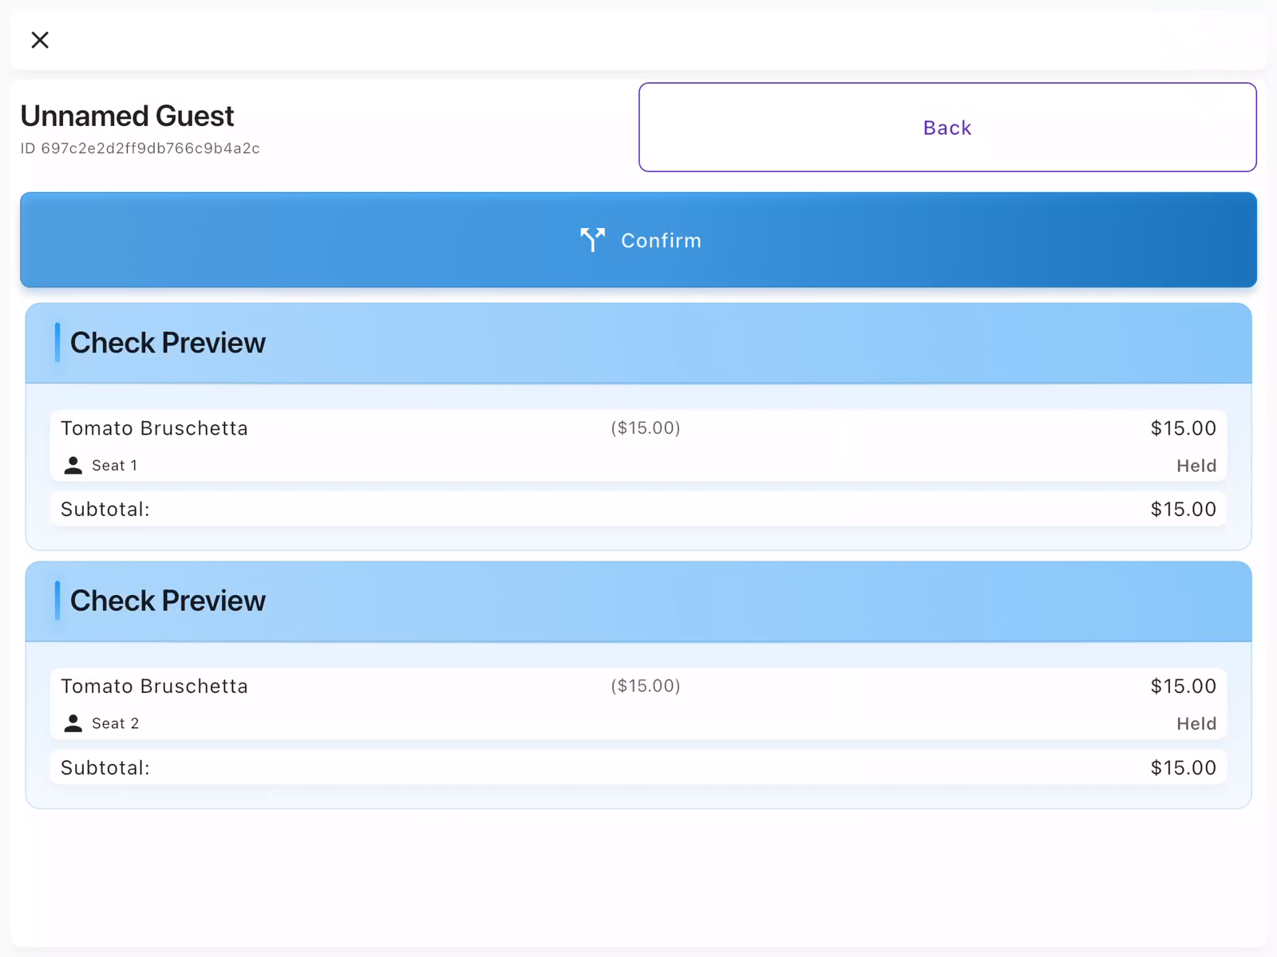This screenshot has height=957, width=1277.
Task: Select the first Check Preview header
Action: point(168,343)
